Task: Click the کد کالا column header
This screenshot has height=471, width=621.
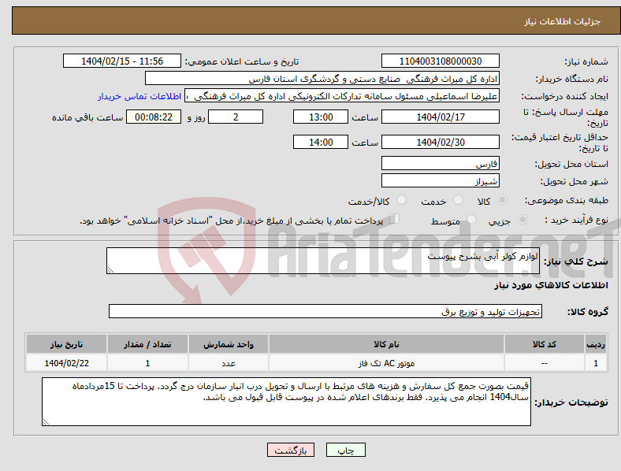Action: point(545,344)
